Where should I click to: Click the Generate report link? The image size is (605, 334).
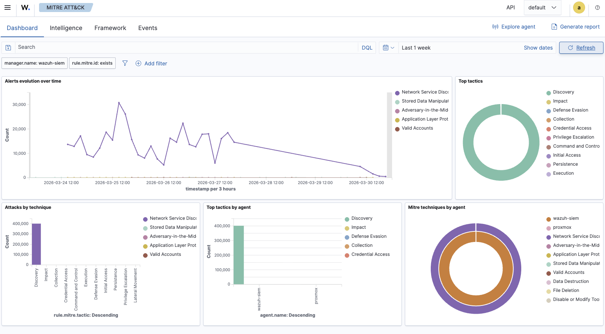[580, 27]
